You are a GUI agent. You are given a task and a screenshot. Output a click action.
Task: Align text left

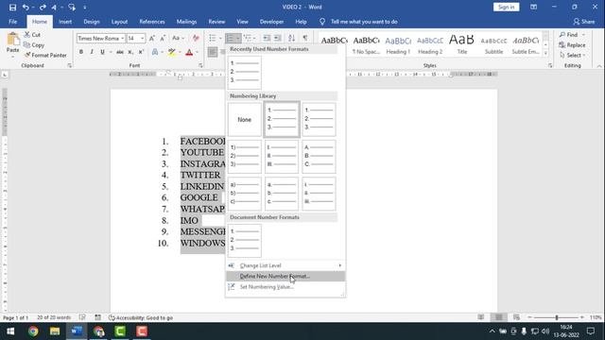tap(213, 52)
